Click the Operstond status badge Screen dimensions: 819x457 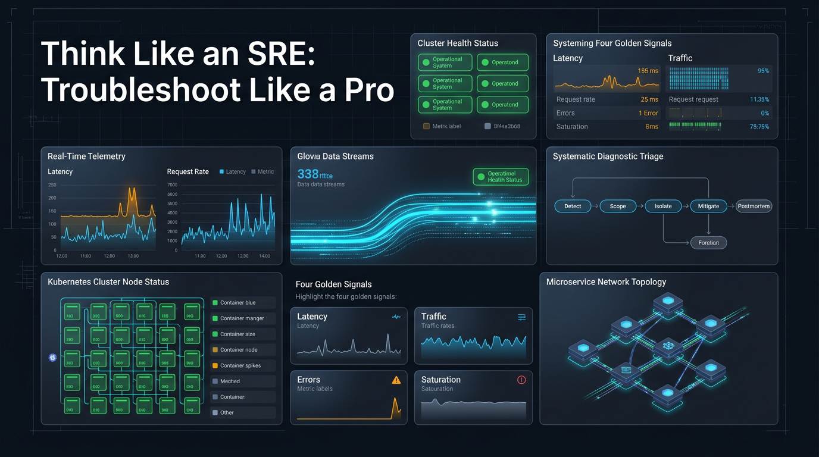[x=502, y=62]
